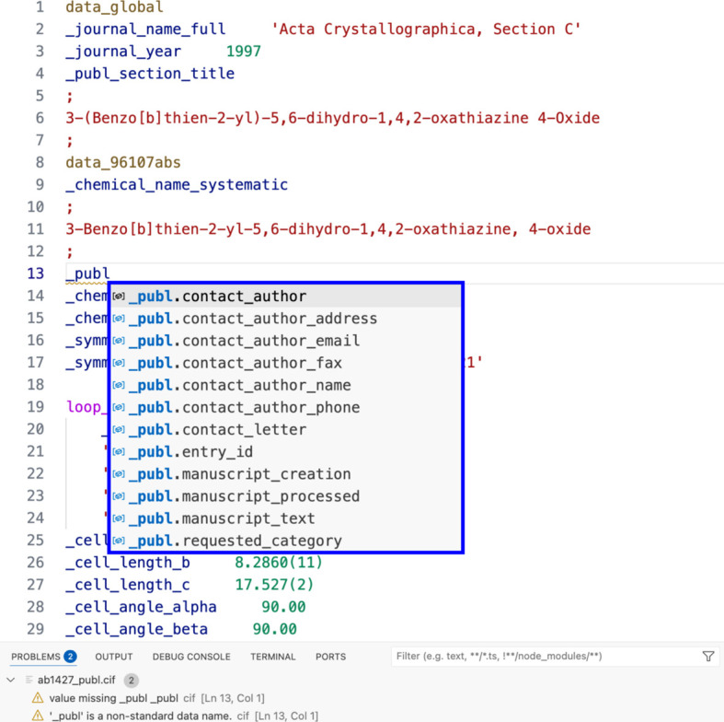This screenshot has height=722, width=724.
Task: Show the PORTS tab
Action: coord(330,657)
